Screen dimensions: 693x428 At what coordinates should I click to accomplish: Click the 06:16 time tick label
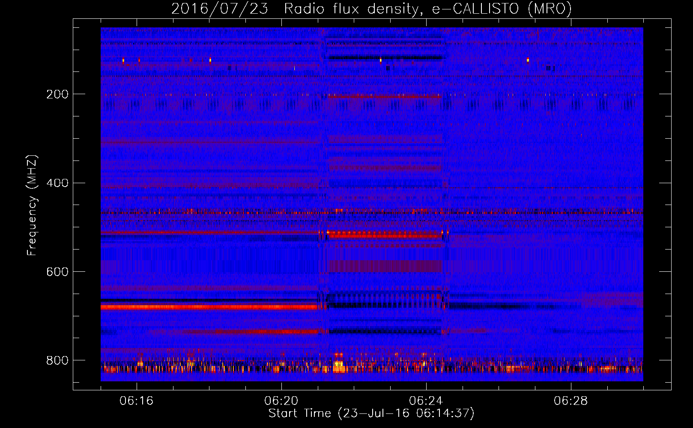[x=137, y=401]
